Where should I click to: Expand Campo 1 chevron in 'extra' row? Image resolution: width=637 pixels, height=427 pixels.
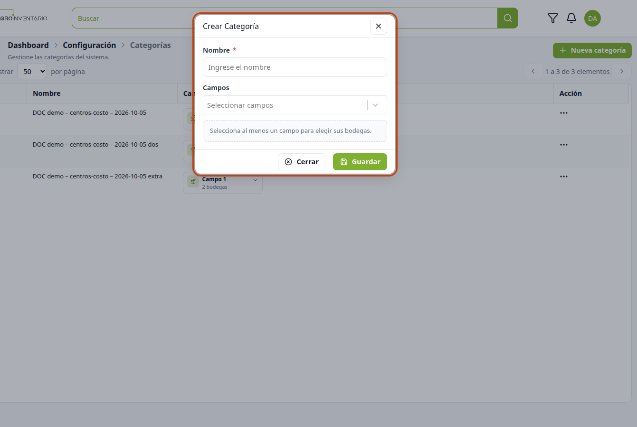[x=255, y=180]
